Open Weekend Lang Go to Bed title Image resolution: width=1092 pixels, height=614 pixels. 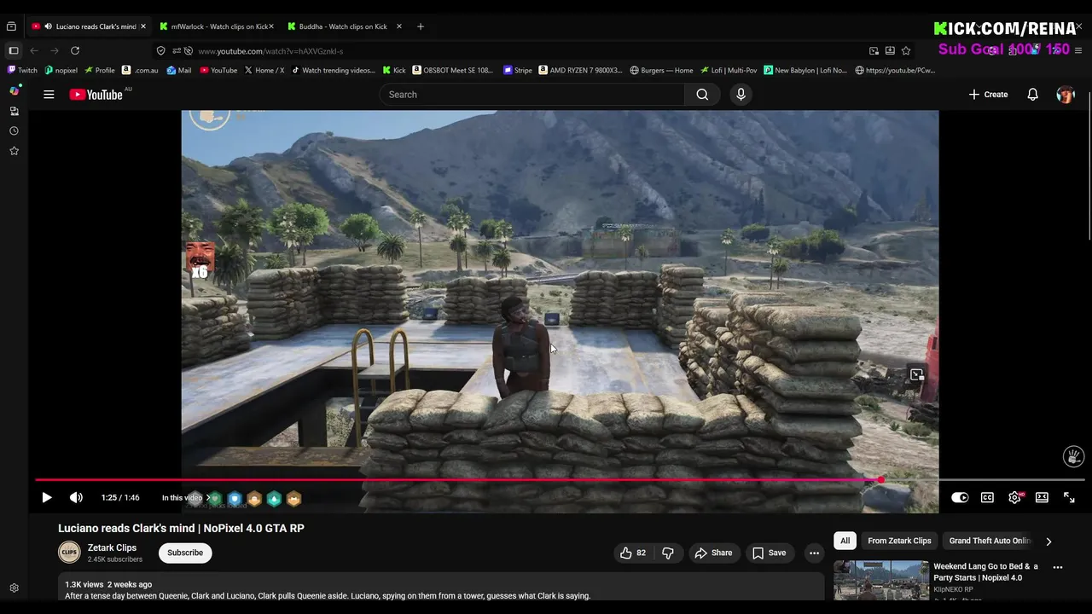coord(985,571)
